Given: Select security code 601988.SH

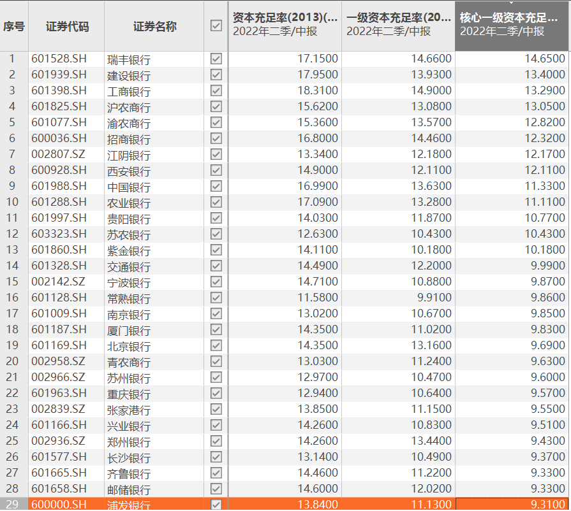Looking at the screenshot, I should 59,186.
